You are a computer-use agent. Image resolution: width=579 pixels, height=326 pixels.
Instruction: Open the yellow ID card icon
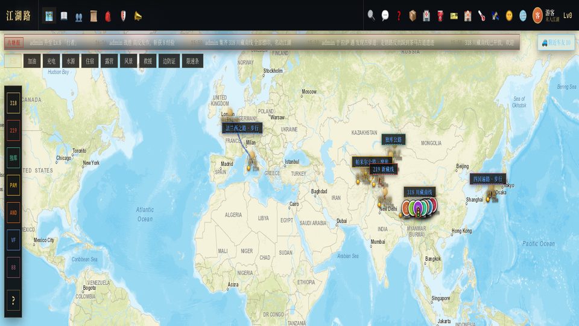pyautogui.click(x=454, y=16)
